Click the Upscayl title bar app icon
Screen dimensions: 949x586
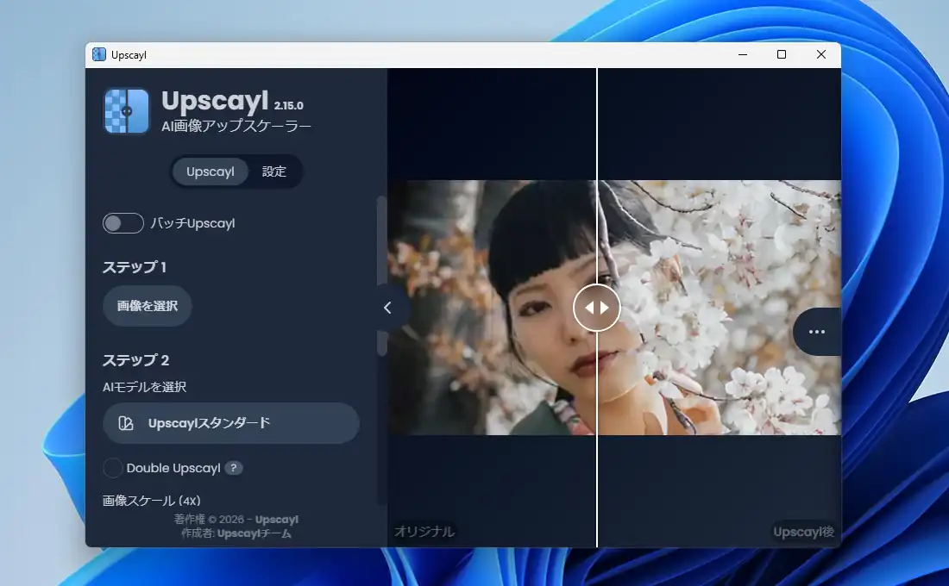click(x=99, y=54)
